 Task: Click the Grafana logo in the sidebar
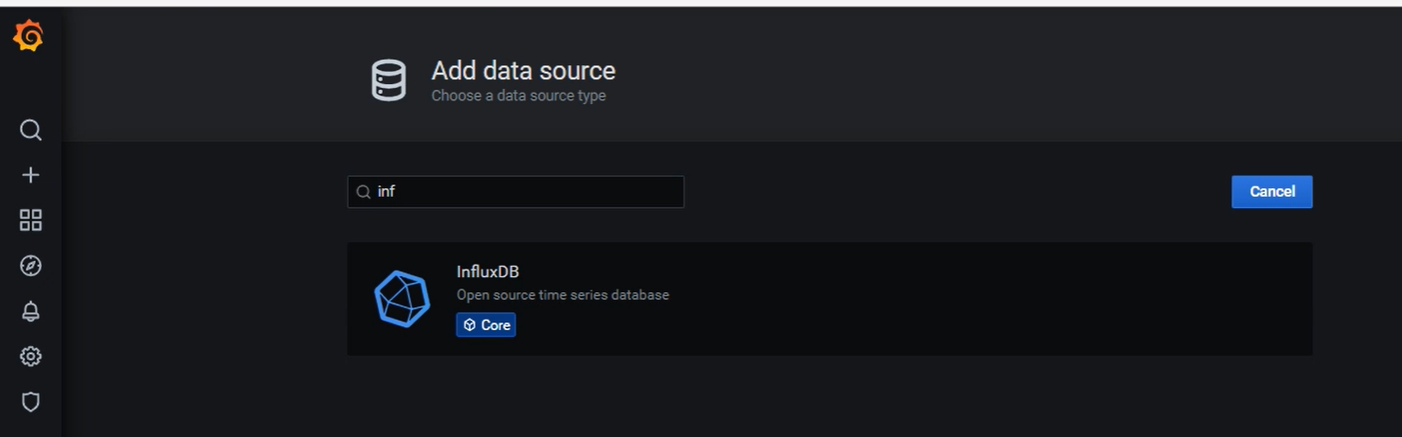point(29,37)
